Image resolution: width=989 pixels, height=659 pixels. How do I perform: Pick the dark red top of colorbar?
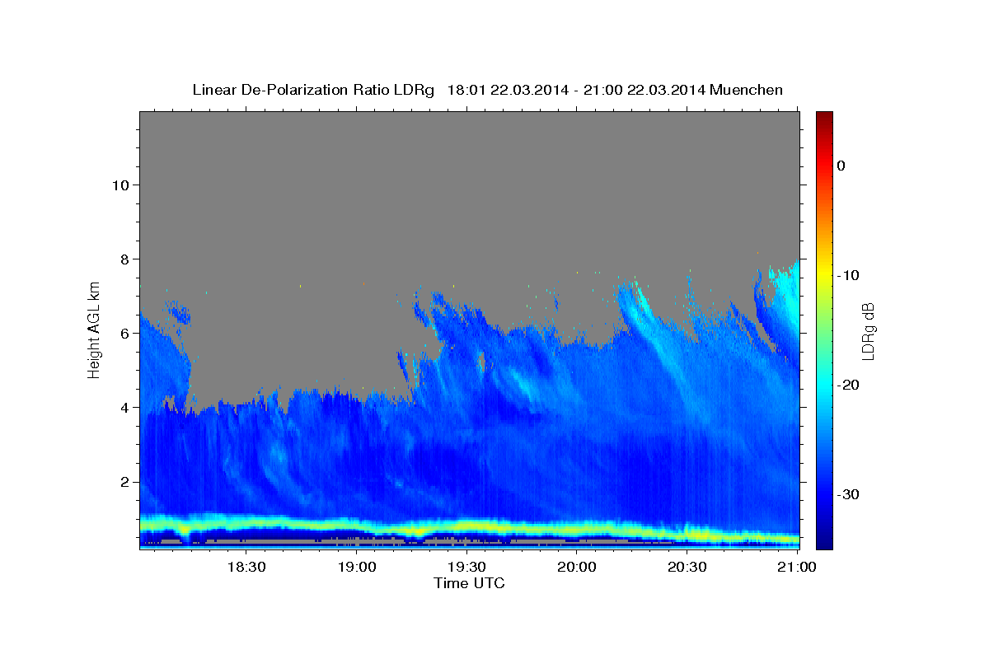tap(824, 118)
